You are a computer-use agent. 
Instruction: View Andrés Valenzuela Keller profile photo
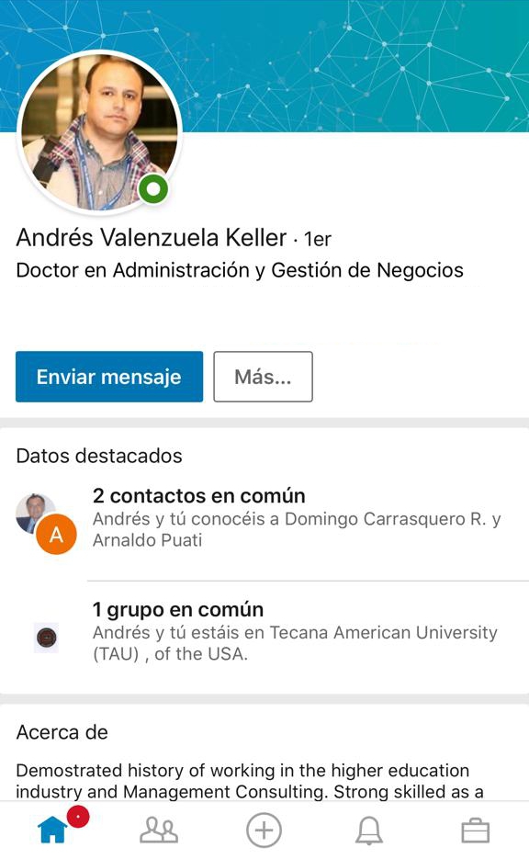100,131
